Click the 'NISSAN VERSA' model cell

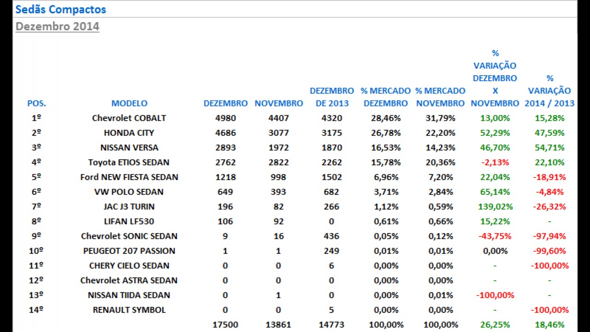coord(129,148)
